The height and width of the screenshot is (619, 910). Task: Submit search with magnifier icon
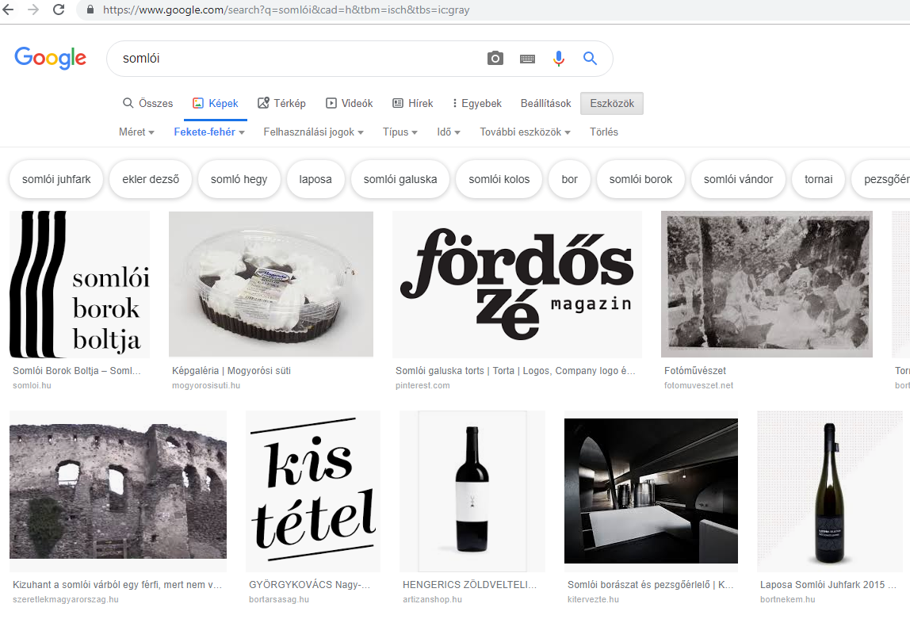[x=590, y=58]
